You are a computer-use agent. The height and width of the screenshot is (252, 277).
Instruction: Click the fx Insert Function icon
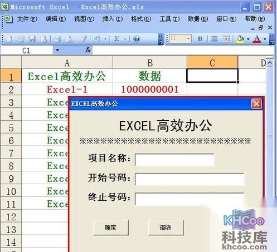(88, 50)
